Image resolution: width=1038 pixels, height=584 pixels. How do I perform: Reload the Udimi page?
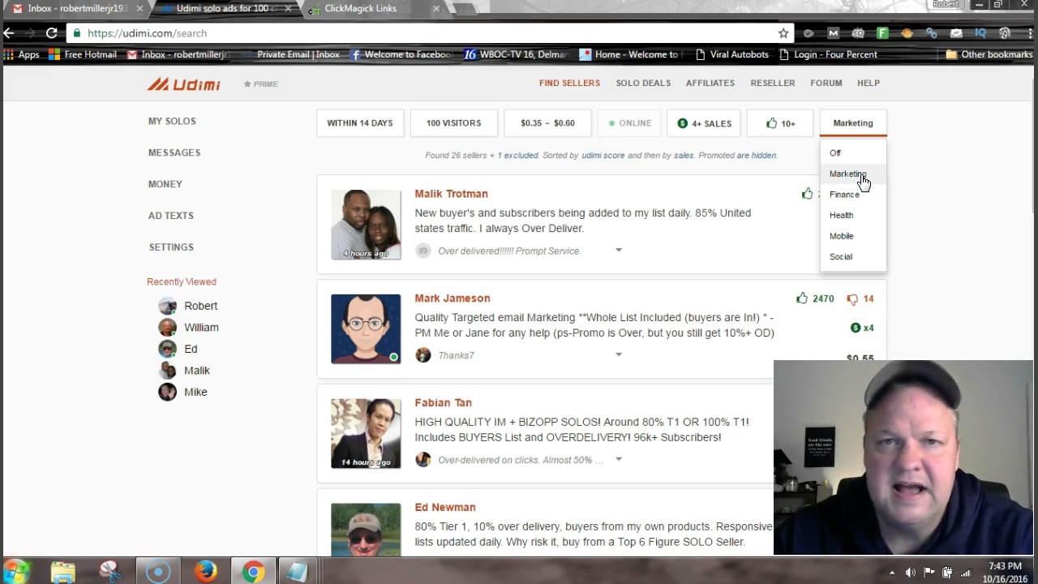[51, 33]
